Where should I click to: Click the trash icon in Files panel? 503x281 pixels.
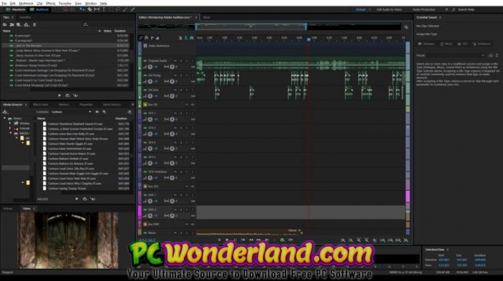pos(34,24)
